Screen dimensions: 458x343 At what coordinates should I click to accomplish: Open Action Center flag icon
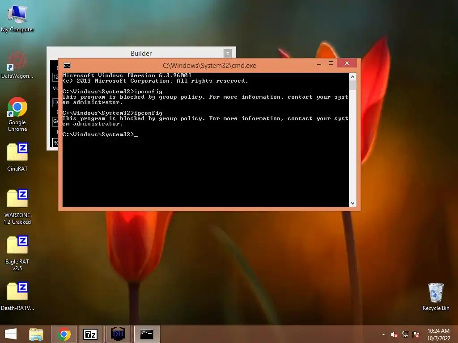(416, 335)
